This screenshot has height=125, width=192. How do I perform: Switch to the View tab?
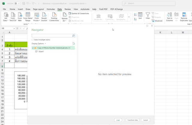[76, 9]
